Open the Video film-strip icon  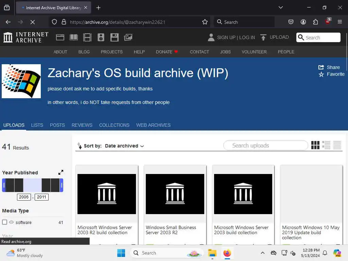87,37
